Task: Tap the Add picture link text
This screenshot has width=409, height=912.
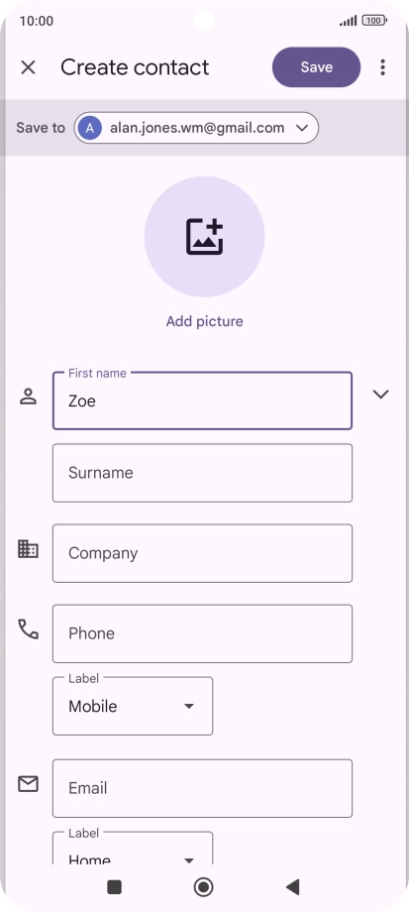Action: 204,321
